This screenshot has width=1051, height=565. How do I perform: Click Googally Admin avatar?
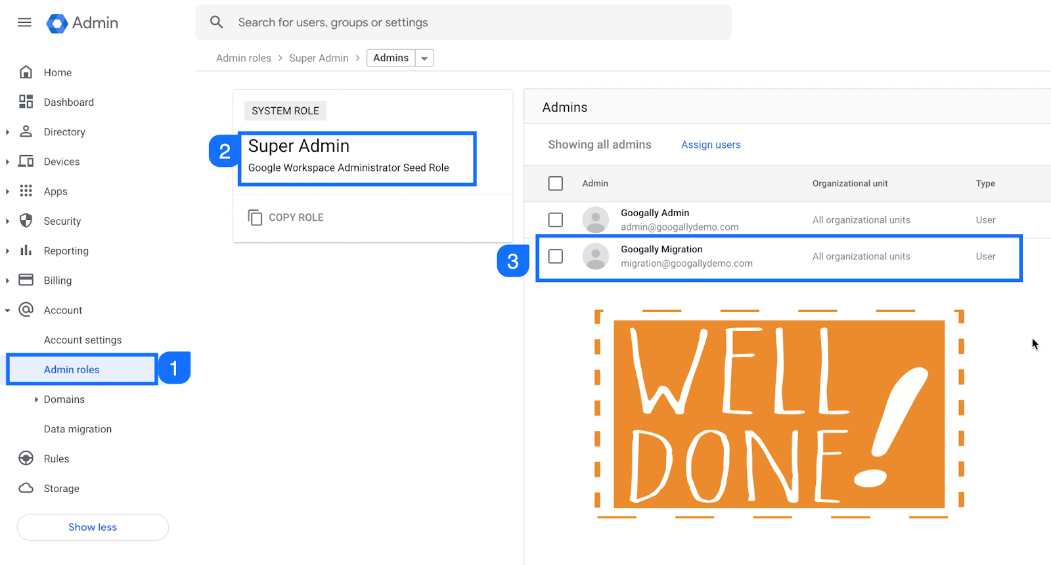(x=596, y=220)
